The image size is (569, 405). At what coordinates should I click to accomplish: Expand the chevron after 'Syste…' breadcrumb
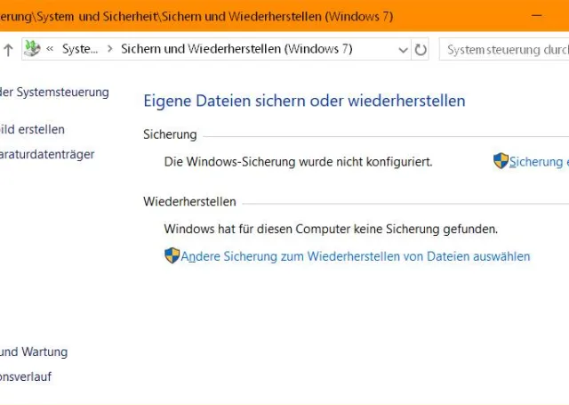pos(109,50)
